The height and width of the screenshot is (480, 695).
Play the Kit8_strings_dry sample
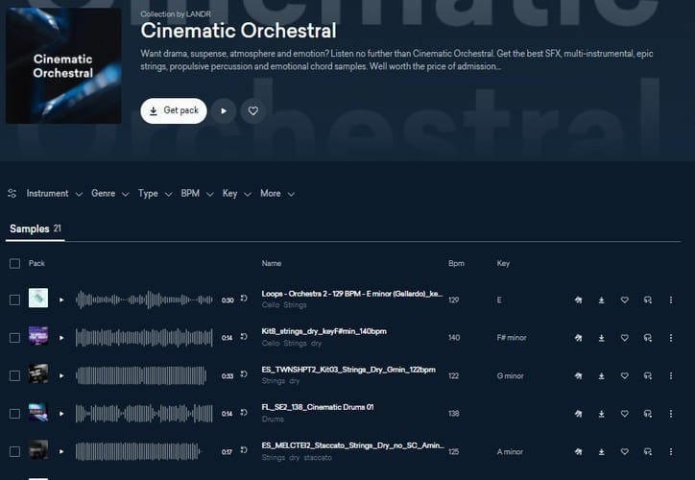tap(61, 338)
